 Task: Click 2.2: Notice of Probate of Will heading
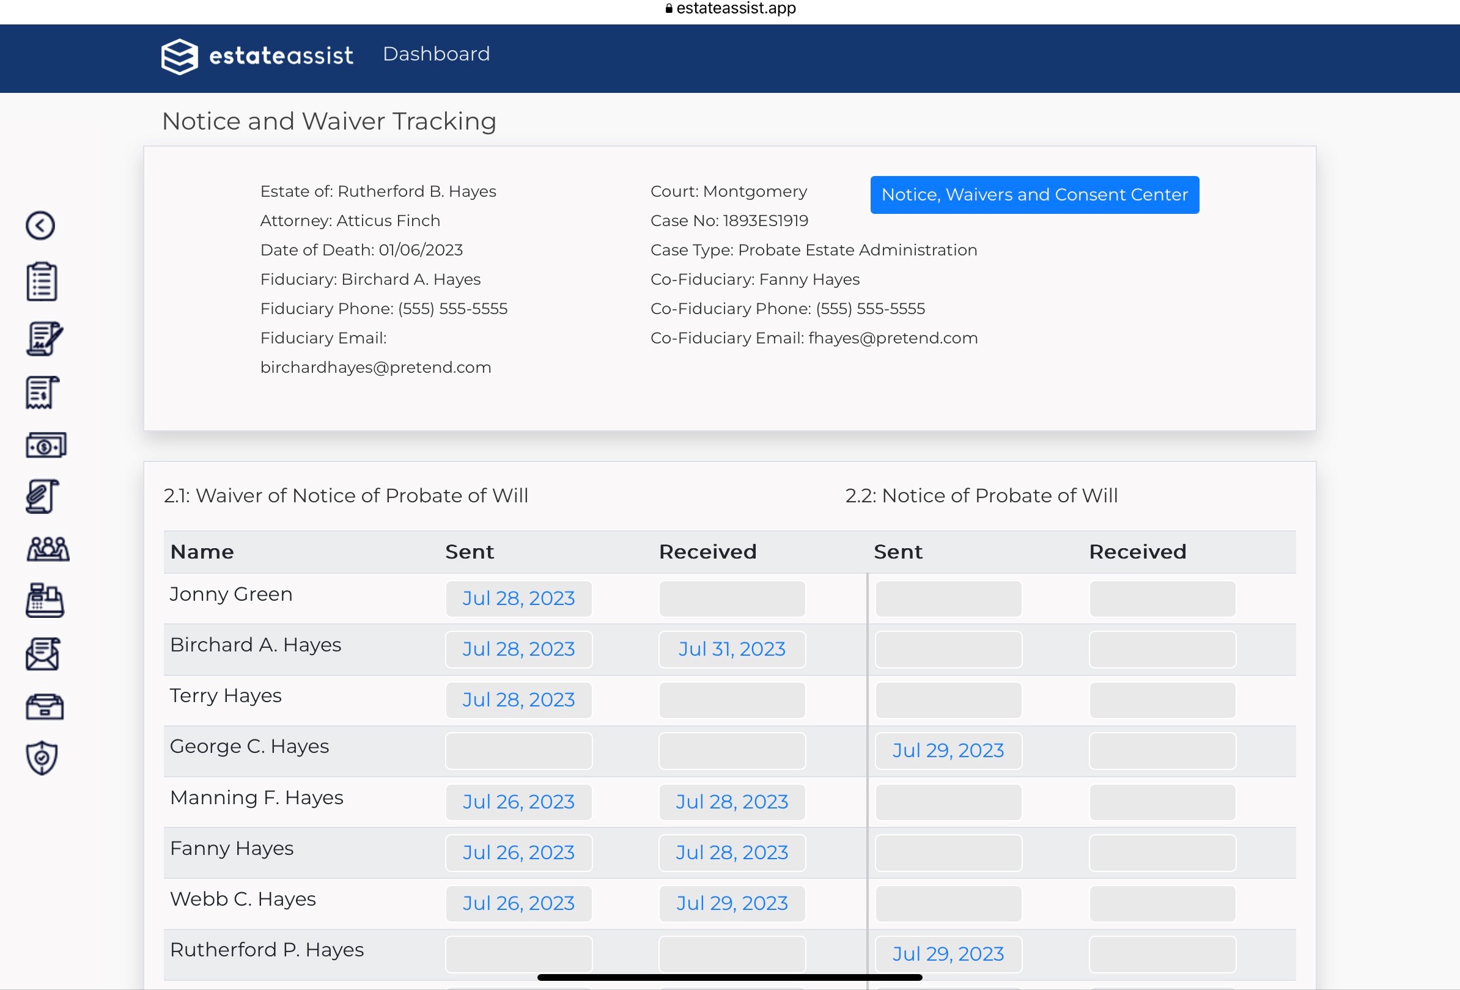981,496
